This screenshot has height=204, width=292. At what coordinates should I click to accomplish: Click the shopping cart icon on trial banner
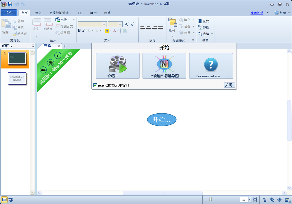click(x=51, y=63)
